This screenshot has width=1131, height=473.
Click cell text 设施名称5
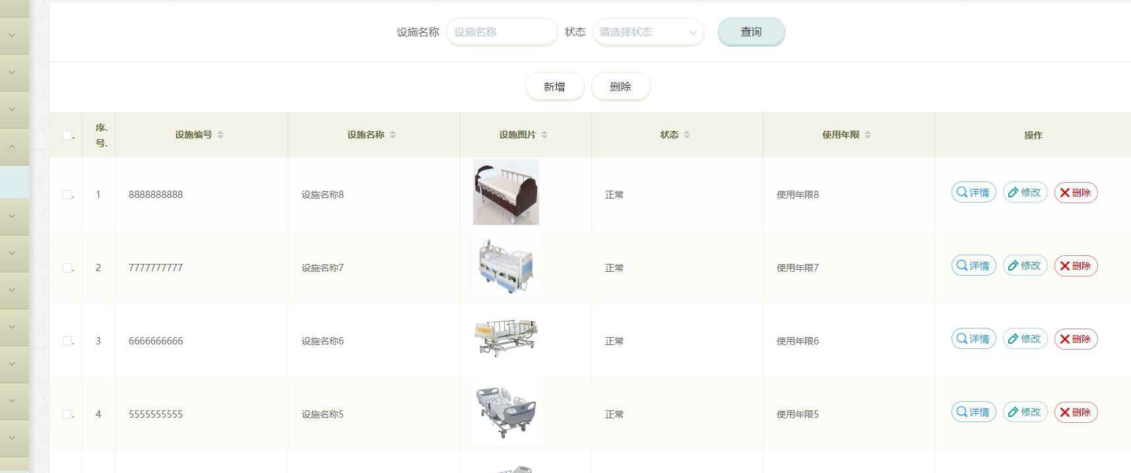pos(323,414)
